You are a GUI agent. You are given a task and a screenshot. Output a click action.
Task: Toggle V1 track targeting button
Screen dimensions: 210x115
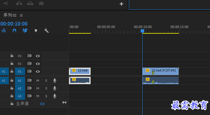(20, 71)
